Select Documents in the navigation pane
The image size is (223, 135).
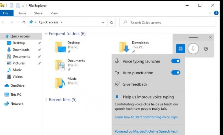tap(21, 57)
